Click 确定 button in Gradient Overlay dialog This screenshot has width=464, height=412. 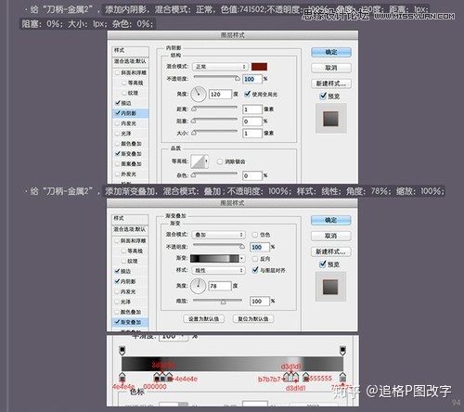pyautogui.click(x=330, y=220)
